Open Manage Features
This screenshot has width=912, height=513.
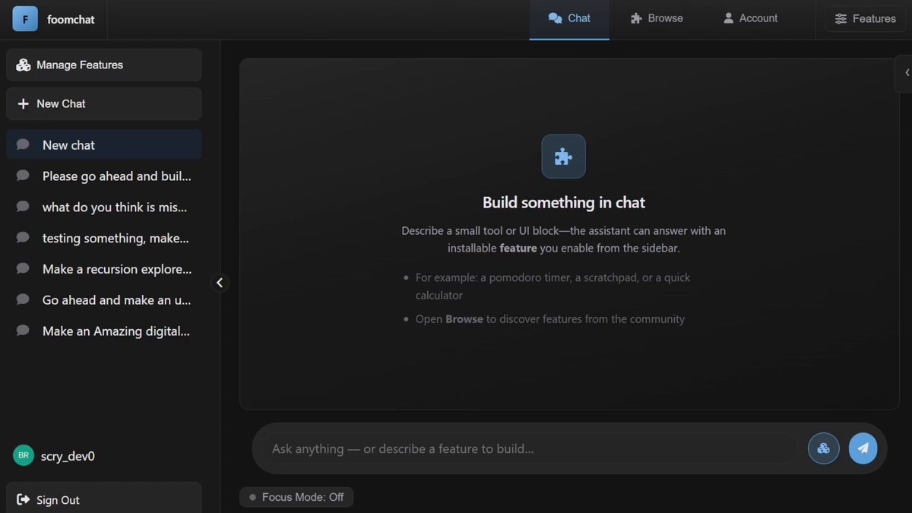pos(104,65)
